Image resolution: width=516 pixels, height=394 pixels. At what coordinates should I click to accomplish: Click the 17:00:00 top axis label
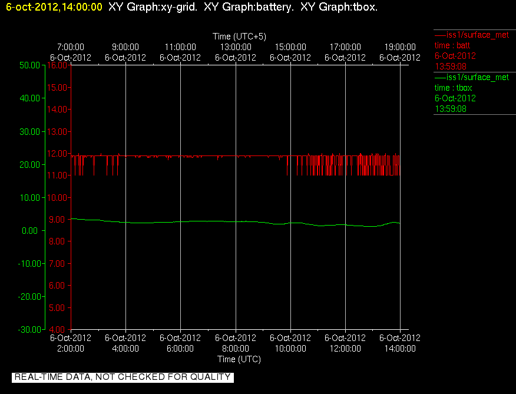(x=345, y=47)
